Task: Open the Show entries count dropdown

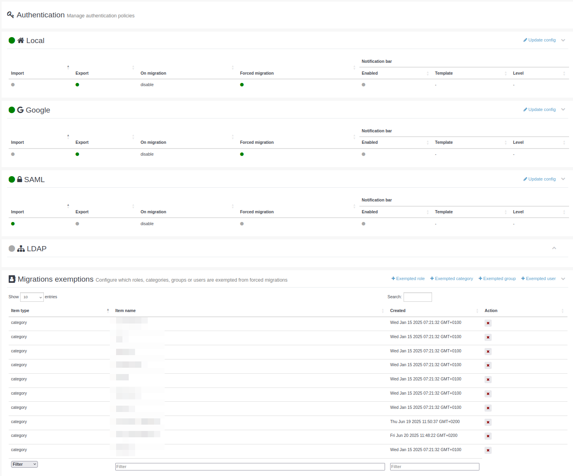Action: [32, 297]
